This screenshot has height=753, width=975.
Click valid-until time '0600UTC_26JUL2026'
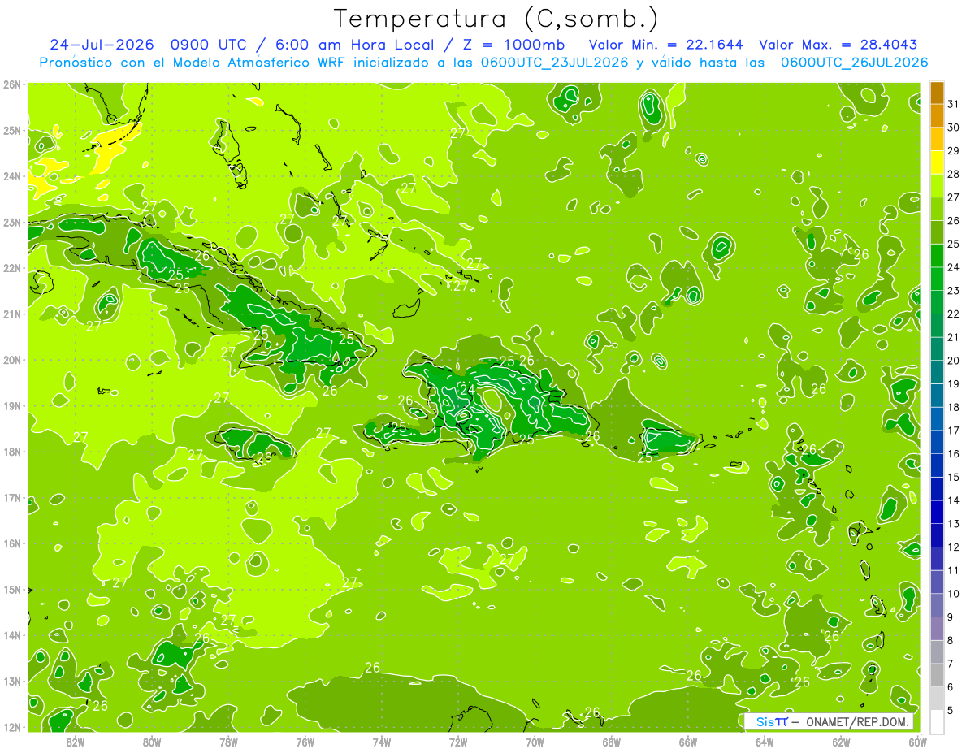pos(855,63)
